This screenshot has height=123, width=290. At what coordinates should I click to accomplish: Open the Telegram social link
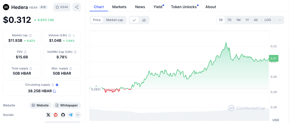coord(70,115)
